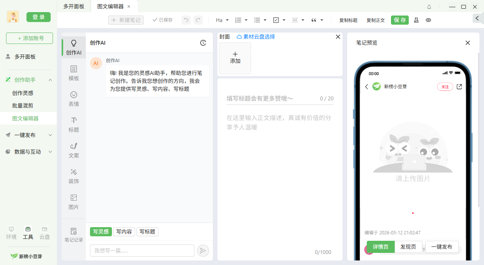Image resolution: width=484 pixels, height=265 pixels.
Task: Click the back arrow in phone preview
Action: [366, 87]
